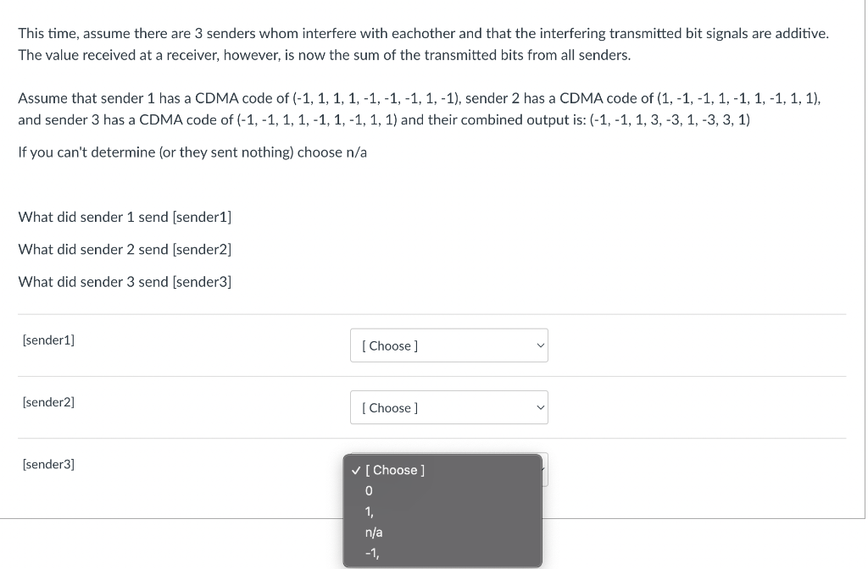Select "0" in the open sender3 dropdown

368,490
